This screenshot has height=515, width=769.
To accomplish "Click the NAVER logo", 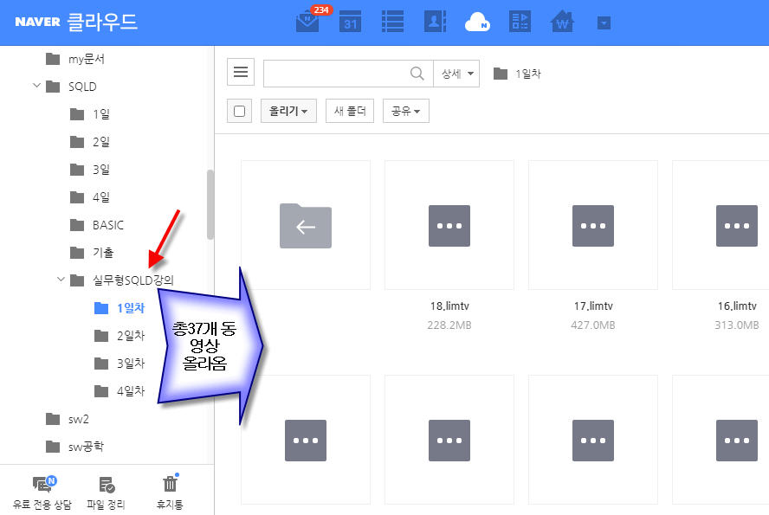I will tap(37, 22).
